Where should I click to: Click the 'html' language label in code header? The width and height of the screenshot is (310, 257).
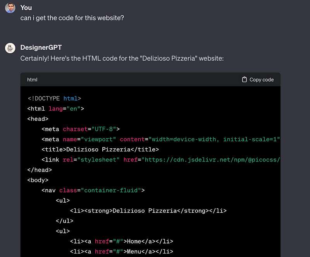coord(32,80)
